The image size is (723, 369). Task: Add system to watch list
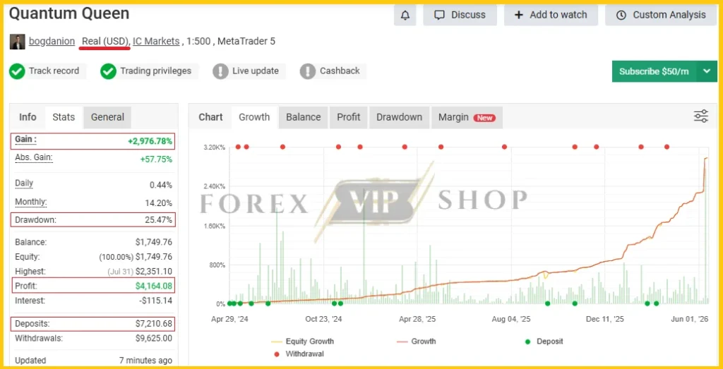[551, 15]
